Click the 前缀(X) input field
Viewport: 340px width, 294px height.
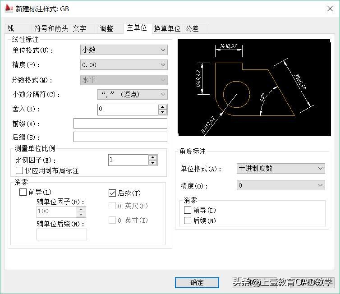click(x=120, y=124)
